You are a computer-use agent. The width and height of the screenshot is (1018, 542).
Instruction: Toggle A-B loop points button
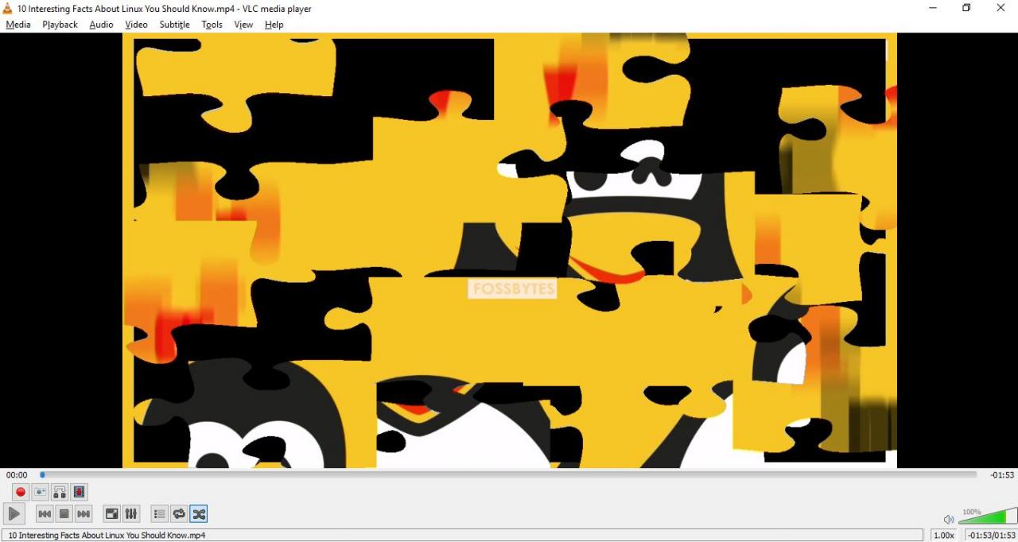pos(60,492)
